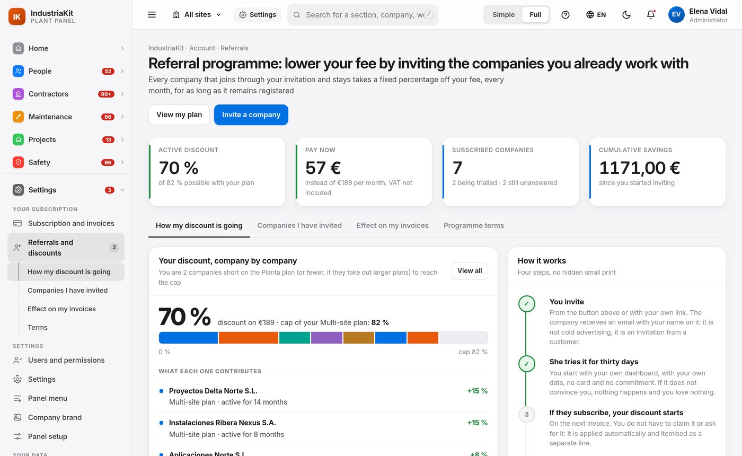Open the EN language selector
742x456 pixels.
596,15
